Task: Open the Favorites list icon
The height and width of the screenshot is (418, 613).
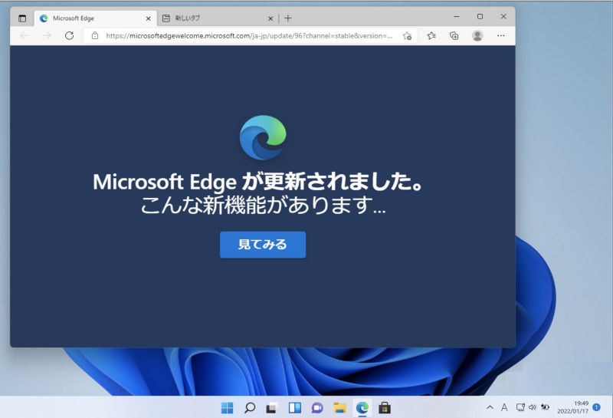Action: (x=431, y=35)
